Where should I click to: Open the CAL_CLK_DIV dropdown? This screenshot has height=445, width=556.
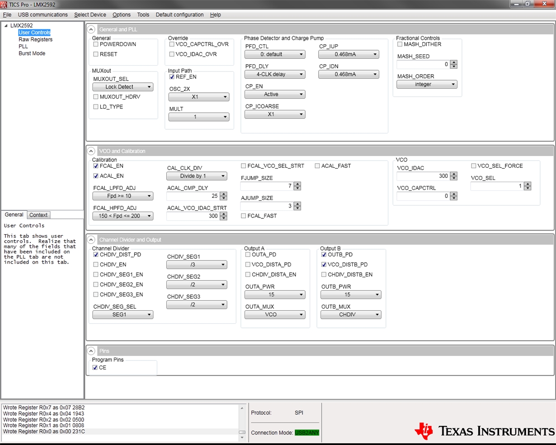pyautogui.click(x=197, y=176)
